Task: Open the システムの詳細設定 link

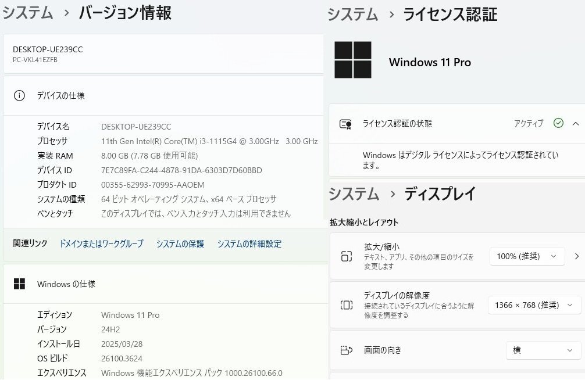Action: (x=249, y=243)
